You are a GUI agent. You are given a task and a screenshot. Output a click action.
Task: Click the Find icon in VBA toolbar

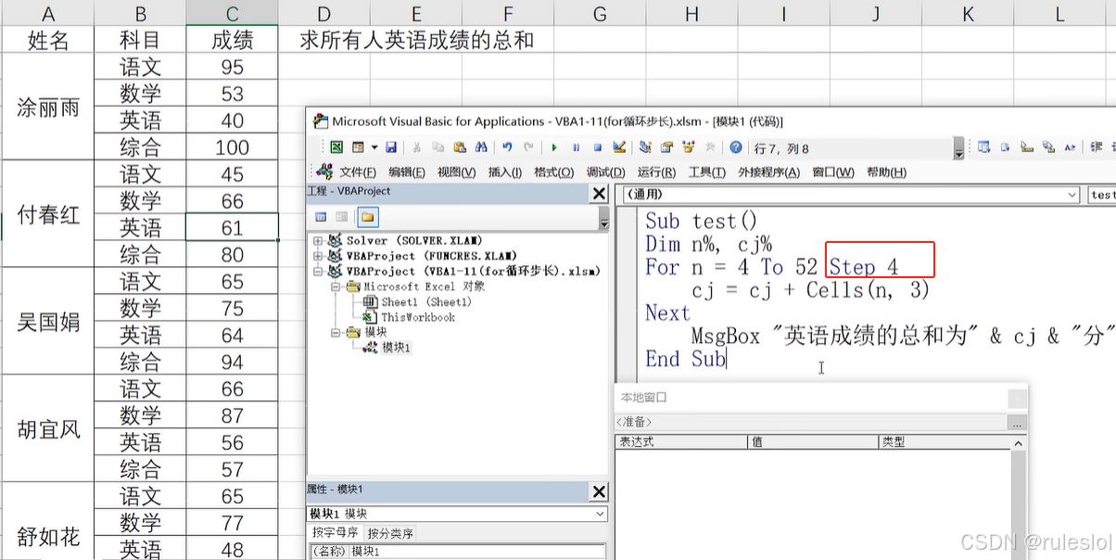480,146
